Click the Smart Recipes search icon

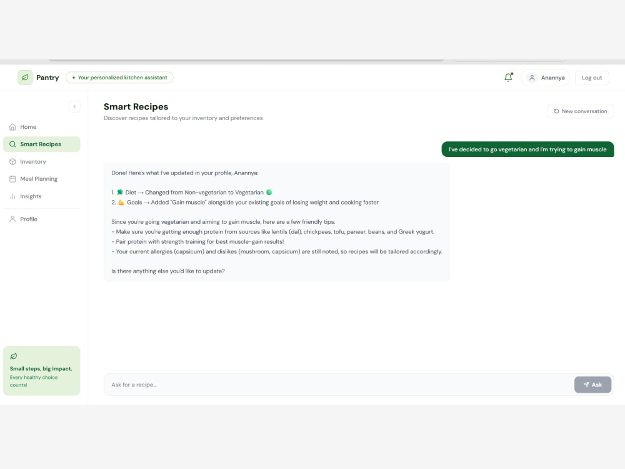[x=12, y=144]
